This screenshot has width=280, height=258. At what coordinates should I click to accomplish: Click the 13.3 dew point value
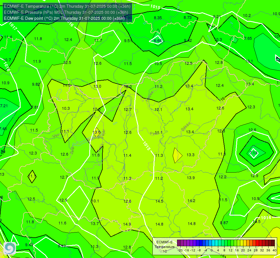[190, 155]
